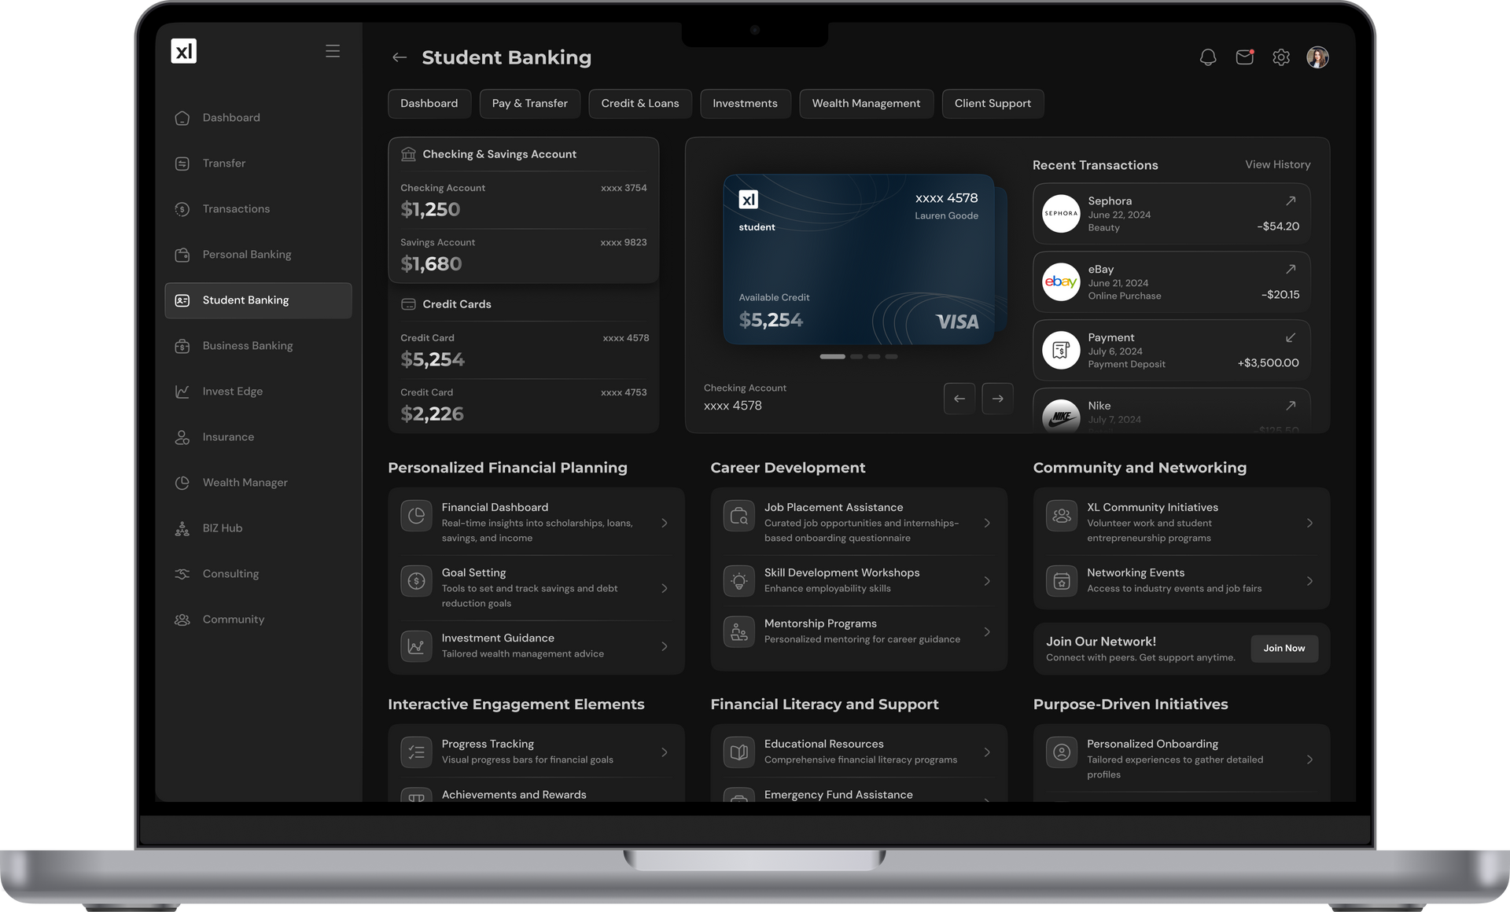Click the XL logo in the sidebar
Image resolution: width=1510 pixels, height=912 pixels.
tap(183, 51)
